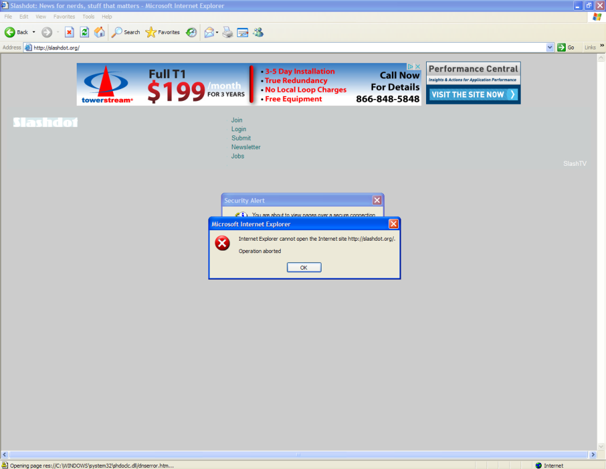
Task: Open the Tools menu
Action: click(x=88, y=17)
